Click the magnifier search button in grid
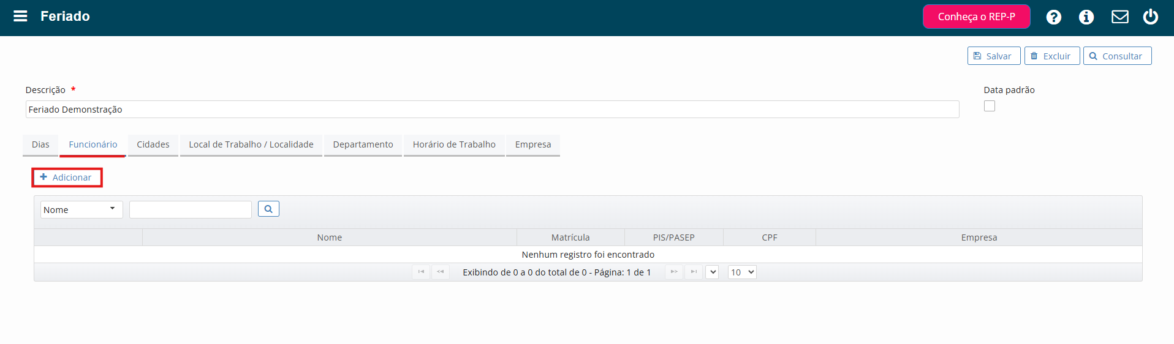 (268, 209)
